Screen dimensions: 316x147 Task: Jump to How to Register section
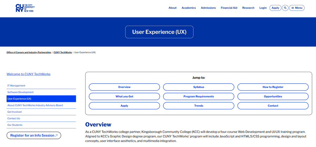273,87
